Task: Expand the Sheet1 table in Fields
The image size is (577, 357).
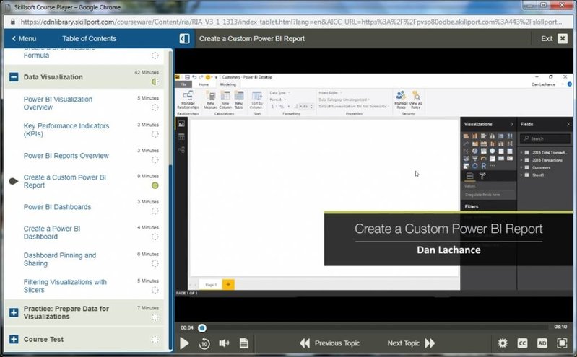Action: 521,175
